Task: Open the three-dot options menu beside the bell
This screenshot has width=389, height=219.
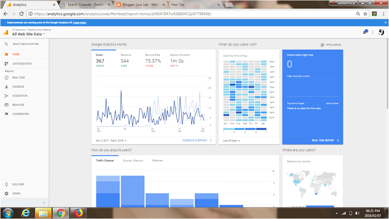Action: point(373,32)
